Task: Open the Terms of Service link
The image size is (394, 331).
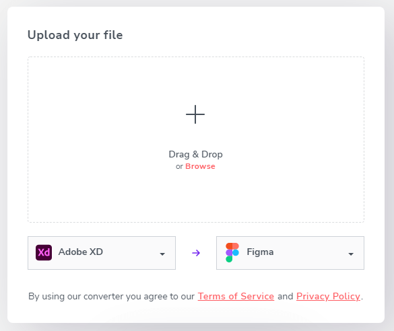Action: click(x=236, y=297)
